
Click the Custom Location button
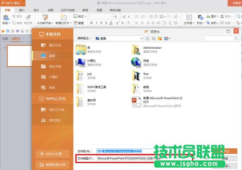53,154
